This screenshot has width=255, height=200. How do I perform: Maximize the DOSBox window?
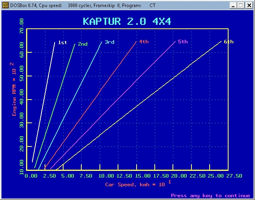[x=241, y=6]
